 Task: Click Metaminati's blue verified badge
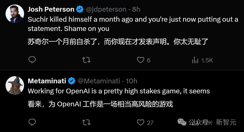tap(72, 81)
